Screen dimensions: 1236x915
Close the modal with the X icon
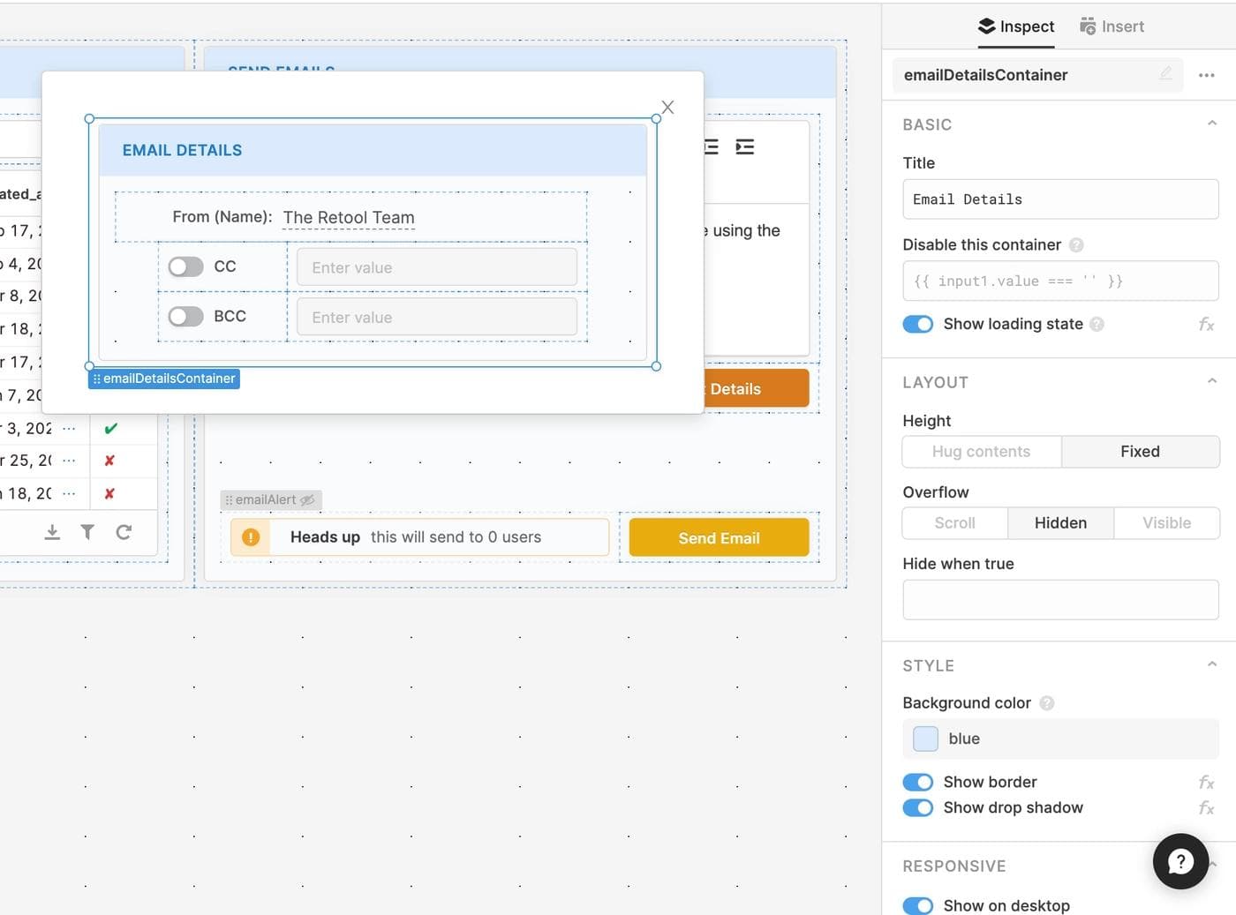[x=667, y=107]
